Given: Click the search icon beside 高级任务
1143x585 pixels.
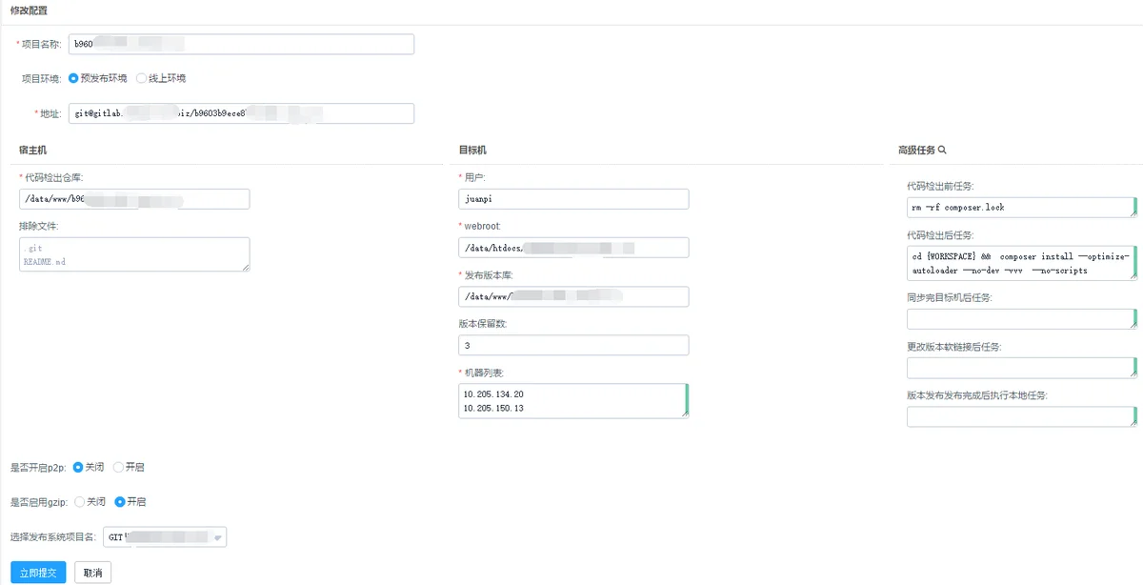Looking at the screenshot, I should click(942, 151).
